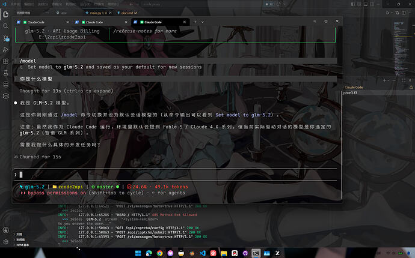Open the Accounts icon in activity bar
This screenshot has height=258, width=415.
pos(6,230)
